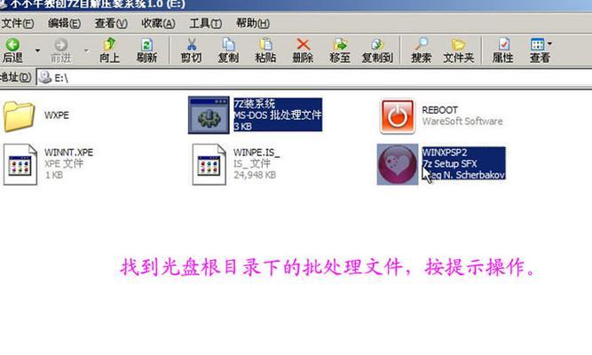Open the 查看(V) menu
Viewport: 592px width, 355px height.
coord(111,23)
